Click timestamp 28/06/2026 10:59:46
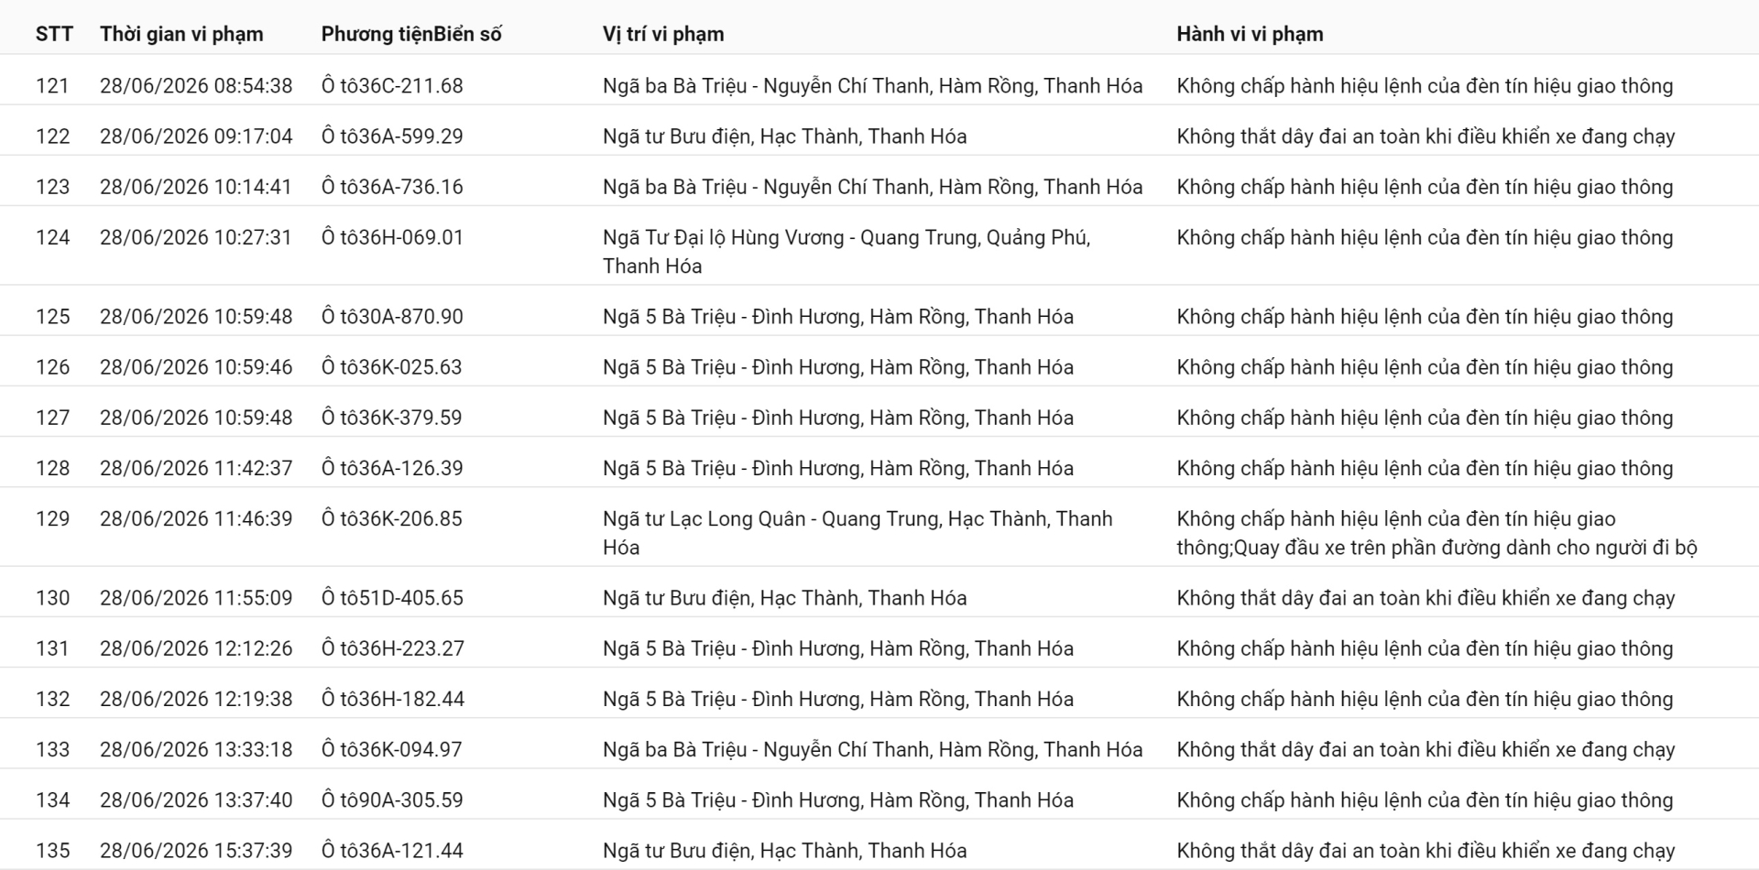Screen dimensions: 1759x870 click(x=196, y=367)
